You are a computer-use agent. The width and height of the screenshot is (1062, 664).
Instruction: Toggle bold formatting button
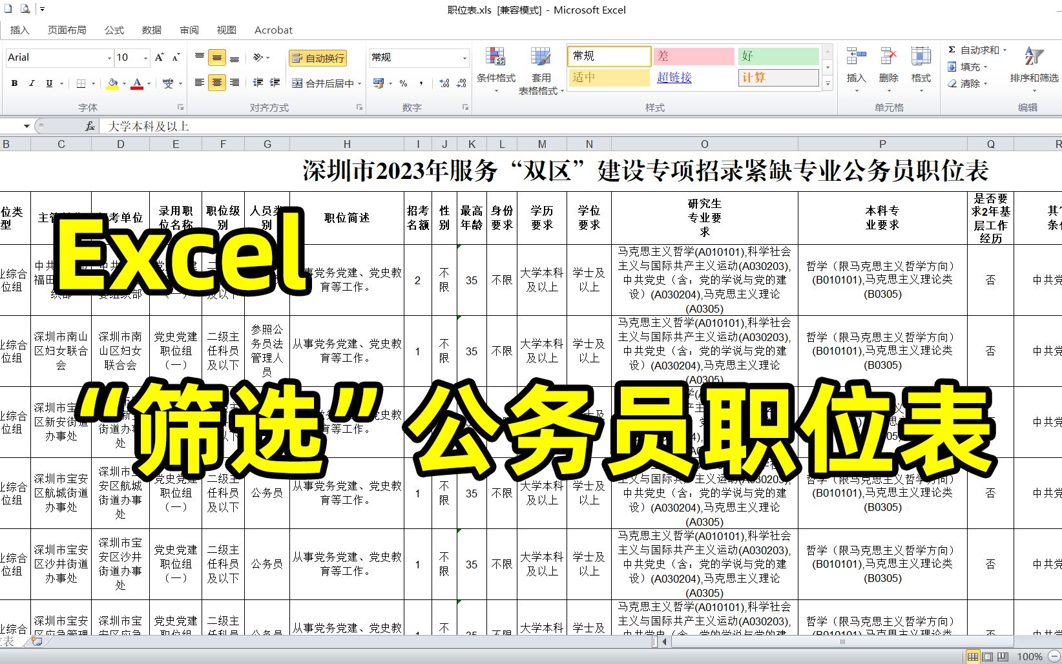click(x=14, y=83)
